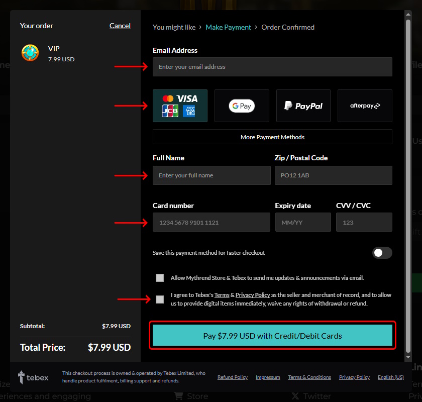The height and width of the screenshot is (402, 422).
Task: Open More Payment Methods
Action: (272, 137)
